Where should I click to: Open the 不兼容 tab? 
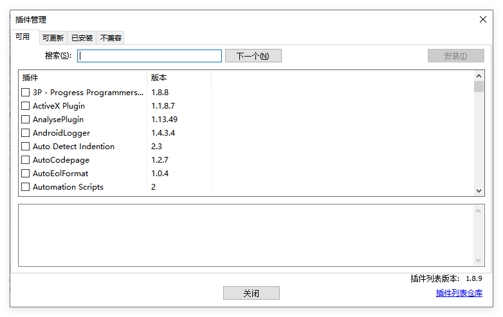111,38
